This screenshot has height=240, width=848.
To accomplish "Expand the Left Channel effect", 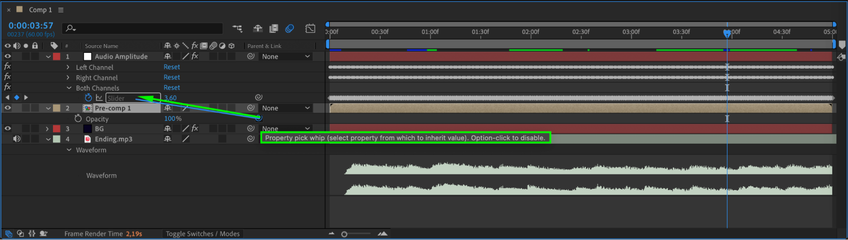I will 68,67.
